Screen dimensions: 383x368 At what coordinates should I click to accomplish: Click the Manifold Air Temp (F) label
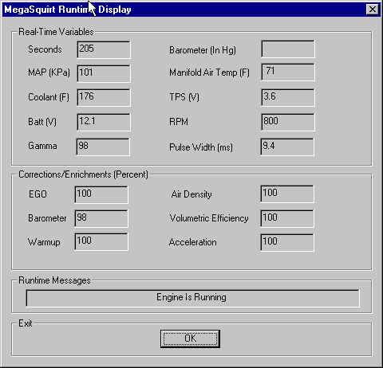(x=209, y=72)
